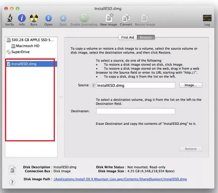Click the Restore button at bottom

pyautogui.click(x=191, y=149)
